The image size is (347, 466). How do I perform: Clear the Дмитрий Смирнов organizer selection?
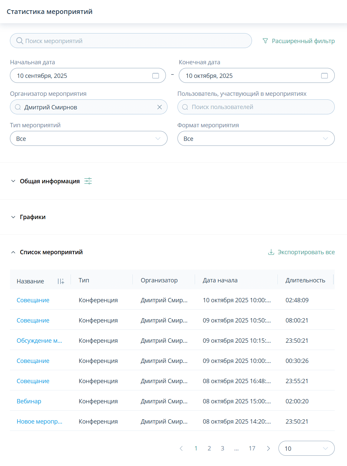point(160,107)
